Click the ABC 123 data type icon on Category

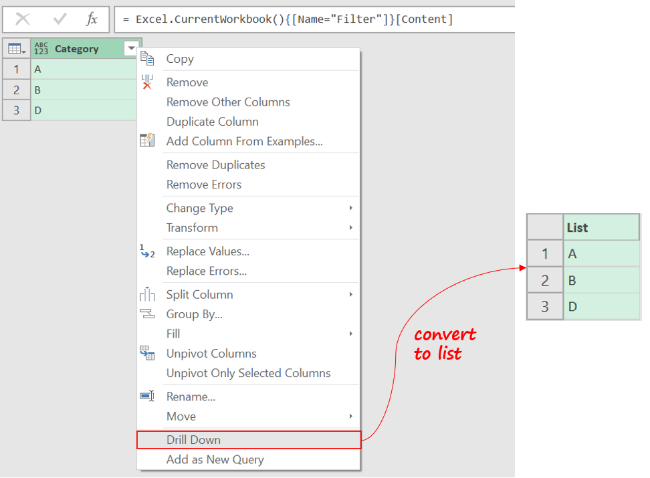pyautogui.click(x=40, y=48)
